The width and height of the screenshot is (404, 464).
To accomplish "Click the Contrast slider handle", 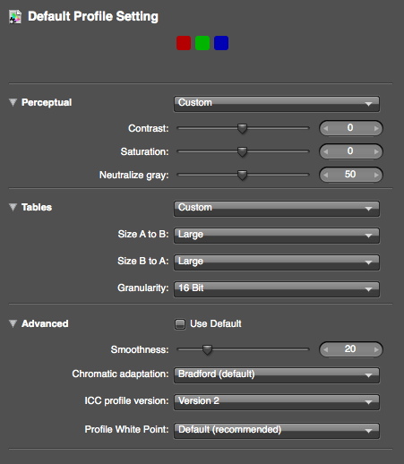I will [242, 129].
